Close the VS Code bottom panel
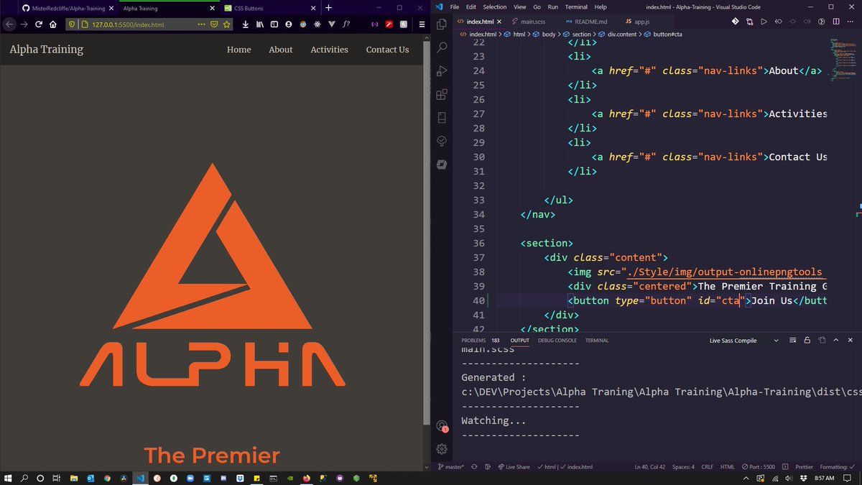The width and height of the screenshot is (862, 485). 851,340
